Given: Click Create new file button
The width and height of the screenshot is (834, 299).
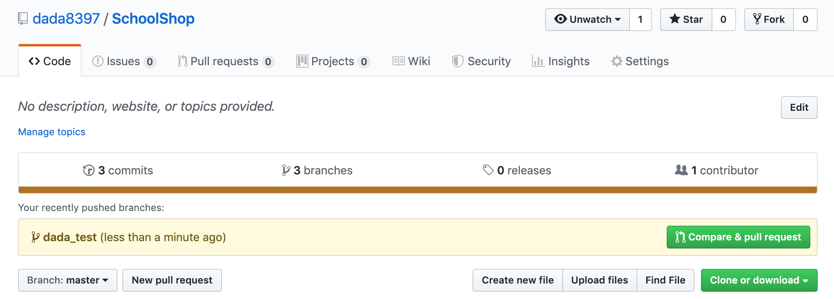Looking at the screenshot, I should [x=518, y=280].
